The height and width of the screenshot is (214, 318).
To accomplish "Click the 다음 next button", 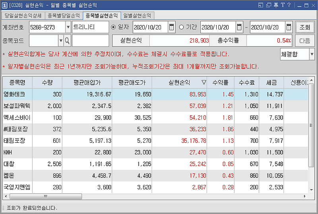I will click(x=304, y=41).
